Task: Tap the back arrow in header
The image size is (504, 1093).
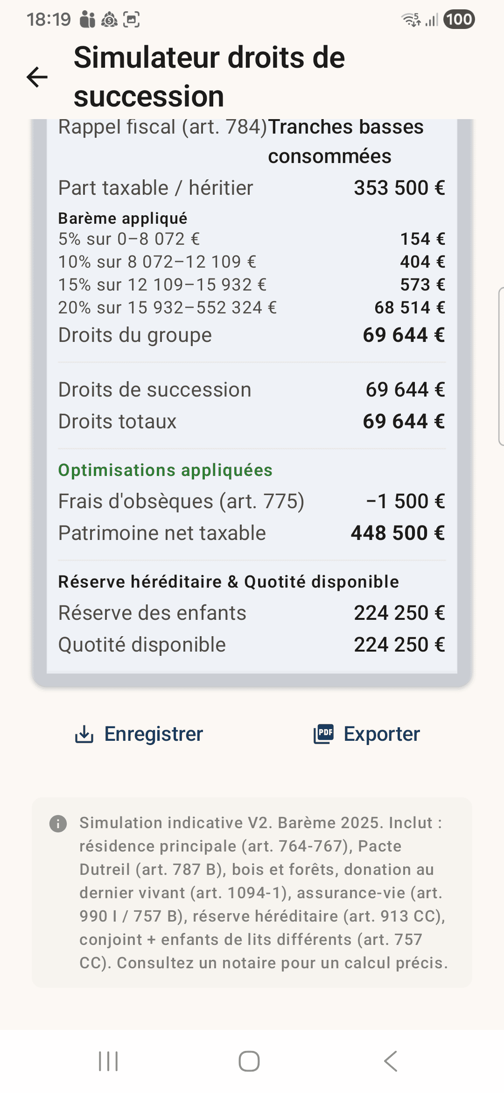Action: pyautogui.click(x=37, y=77)
